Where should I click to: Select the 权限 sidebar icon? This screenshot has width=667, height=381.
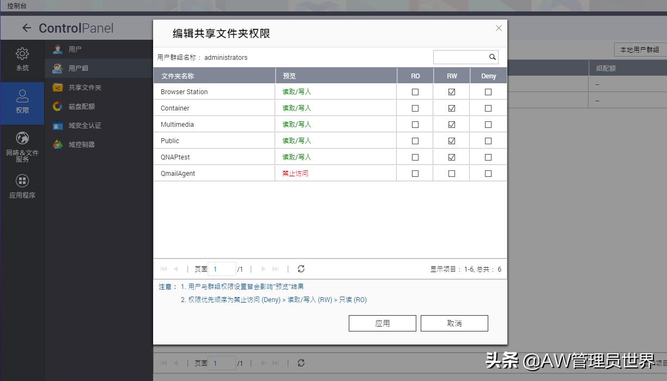pos(22,103)
